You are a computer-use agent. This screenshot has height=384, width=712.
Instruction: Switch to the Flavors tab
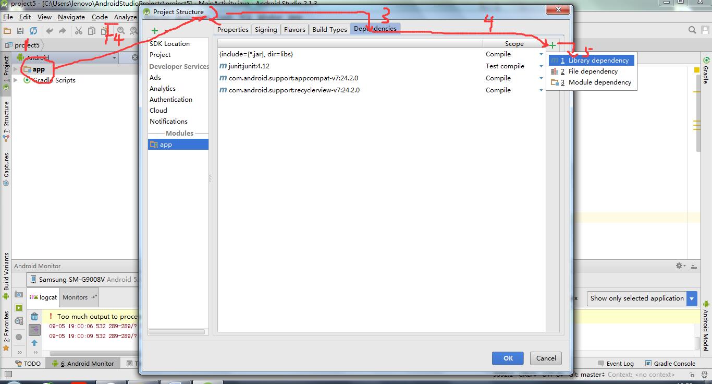click(294, 29)
